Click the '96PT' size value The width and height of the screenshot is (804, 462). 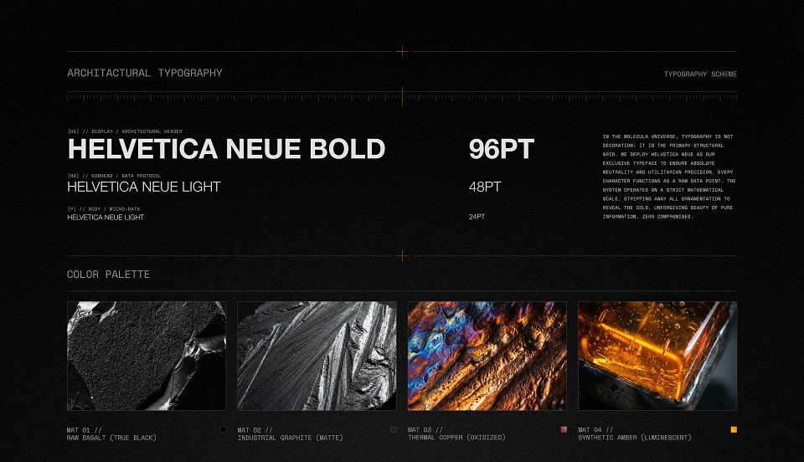click(x=502, y=149)
